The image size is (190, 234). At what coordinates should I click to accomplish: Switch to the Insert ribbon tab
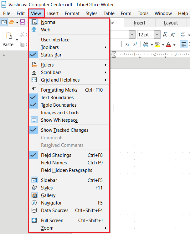[139, 23]
